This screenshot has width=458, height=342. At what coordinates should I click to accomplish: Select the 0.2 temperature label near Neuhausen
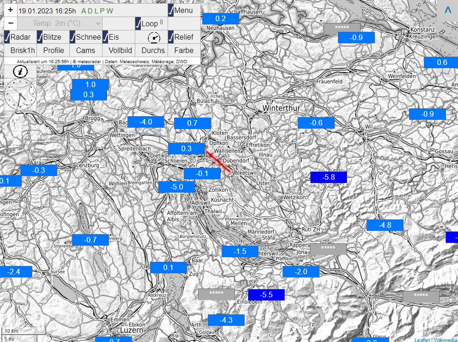221,18
